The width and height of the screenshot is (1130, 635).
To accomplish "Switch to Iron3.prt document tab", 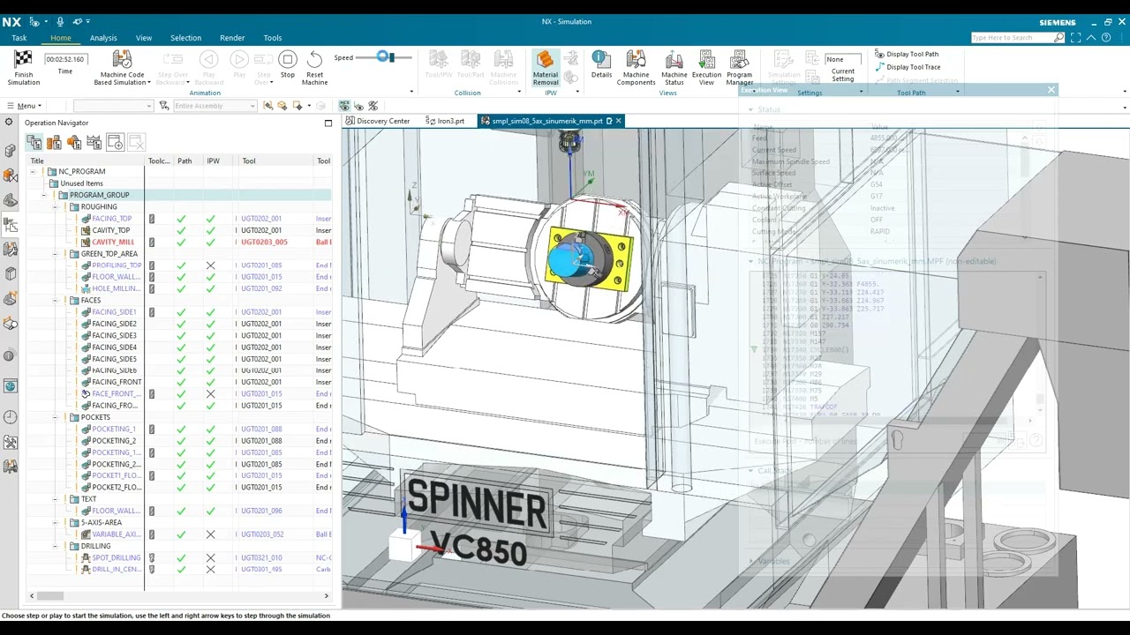I will click(446, 121).
